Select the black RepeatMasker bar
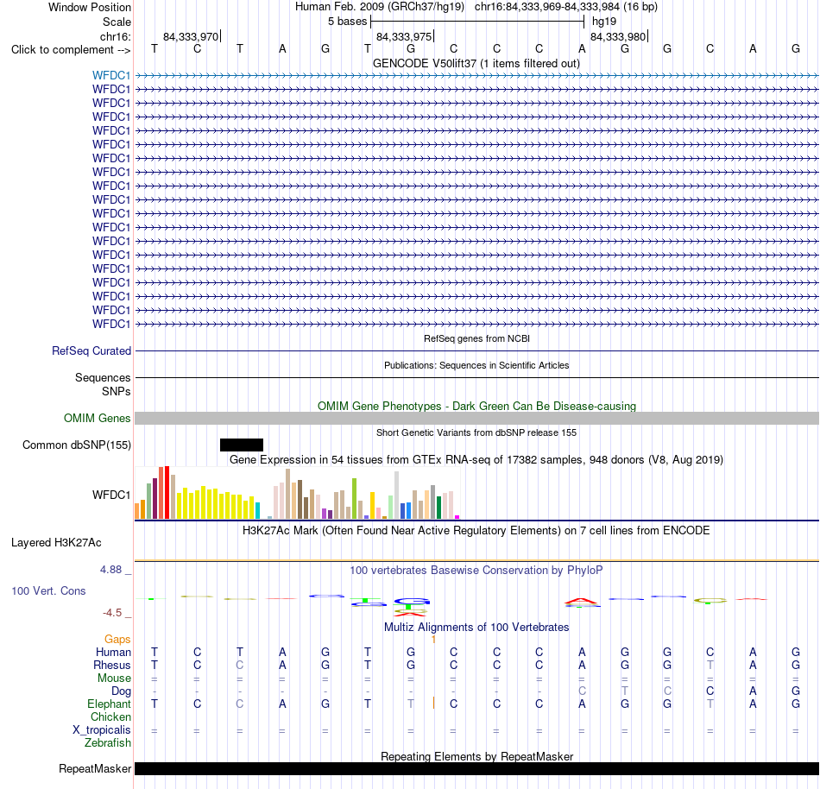The height and width of the screenshot is (789, 820). click(x=476, y=768)
